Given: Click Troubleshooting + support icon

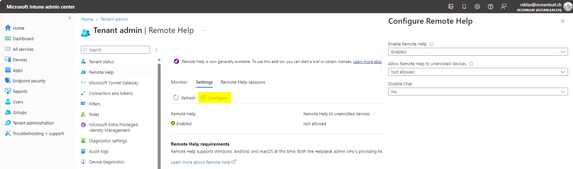Looking at the screenshot, I should 8,133.
